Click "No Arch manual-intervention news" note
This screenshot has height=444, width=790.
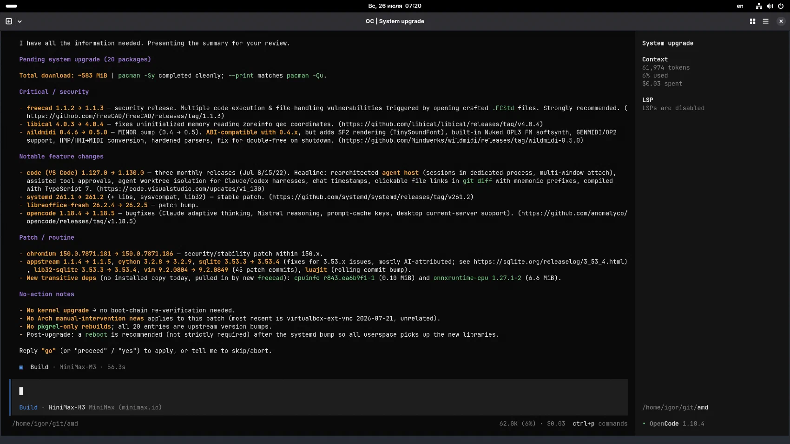coord(85,319)
